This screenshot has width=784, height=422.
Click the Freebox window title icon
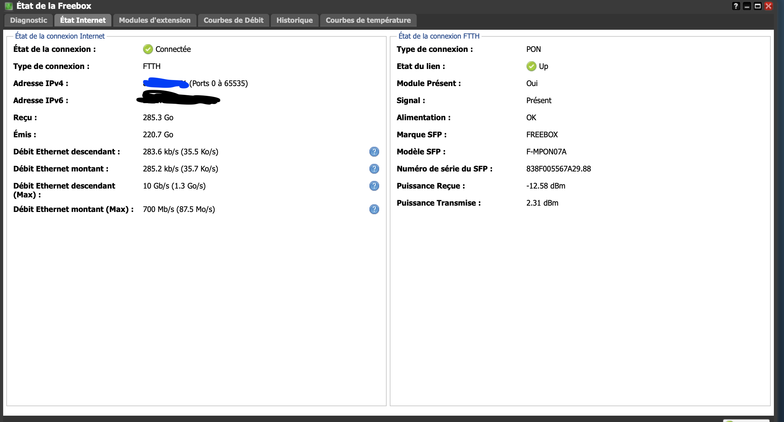tap(9, 6)
